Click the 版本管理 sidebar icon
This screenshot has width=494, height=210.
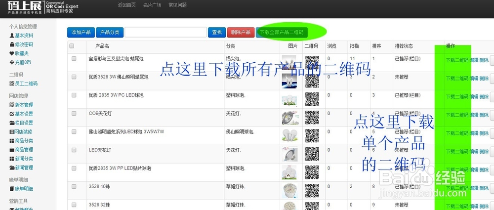tap(12, 105)
